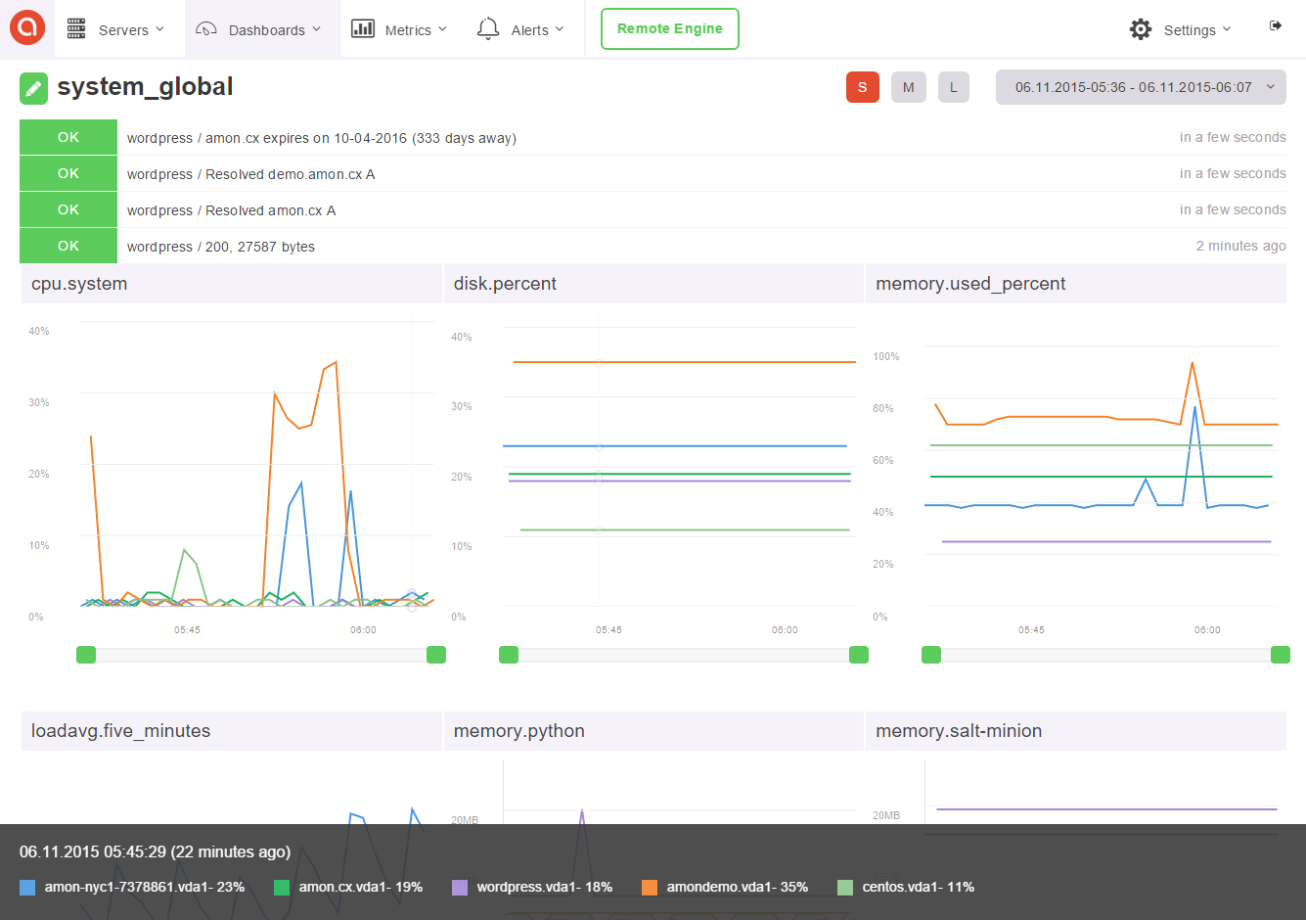Click OK status of Resolved amon.cx A
Image resolution: width=1306 pixels, height=920 pixels.
click(x=68, y=209)
